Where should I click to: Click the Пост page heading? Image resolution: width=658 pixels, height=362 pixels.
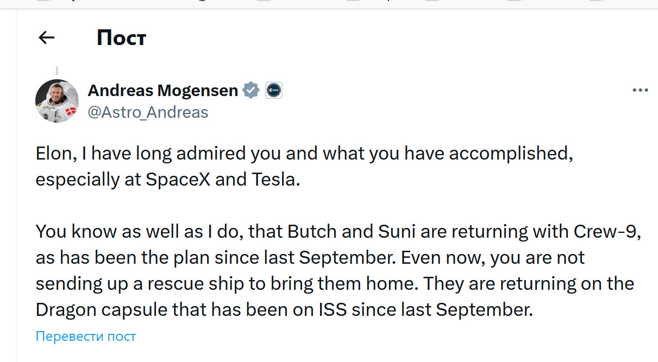[121, 38]
